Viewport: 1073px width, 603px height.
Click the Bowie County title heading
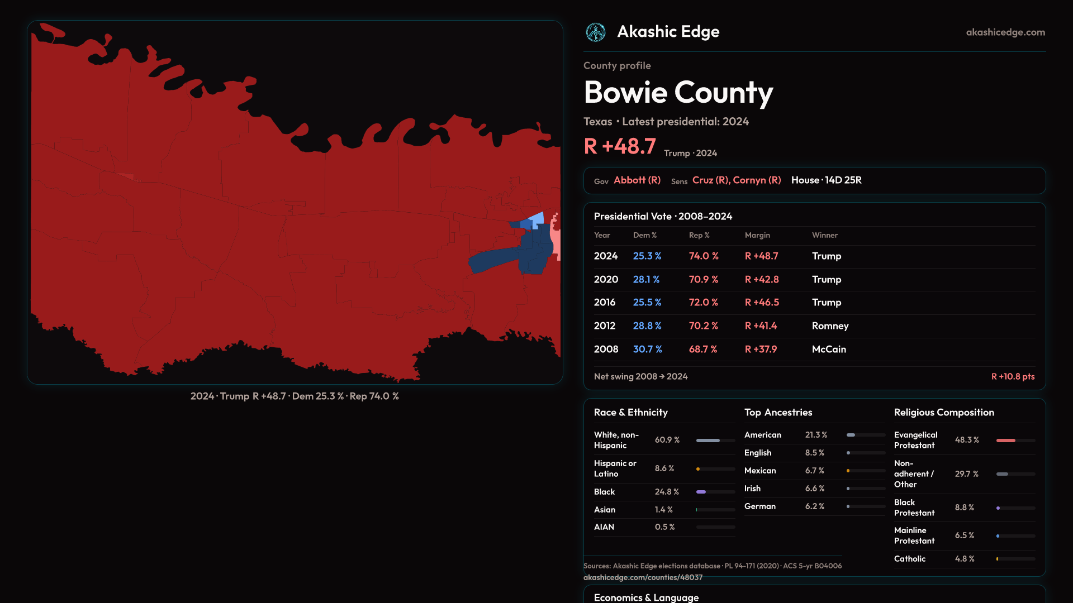click(678, 92)
